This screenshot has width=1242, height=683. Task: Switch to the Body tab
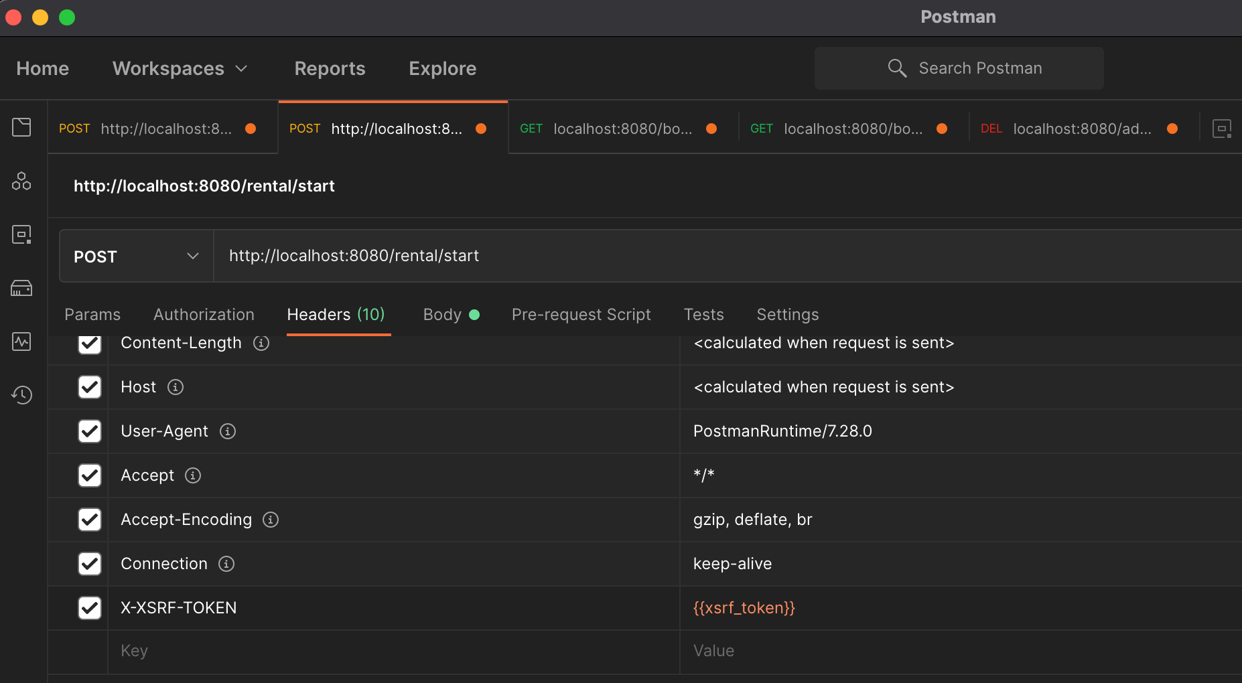[443, 315]
